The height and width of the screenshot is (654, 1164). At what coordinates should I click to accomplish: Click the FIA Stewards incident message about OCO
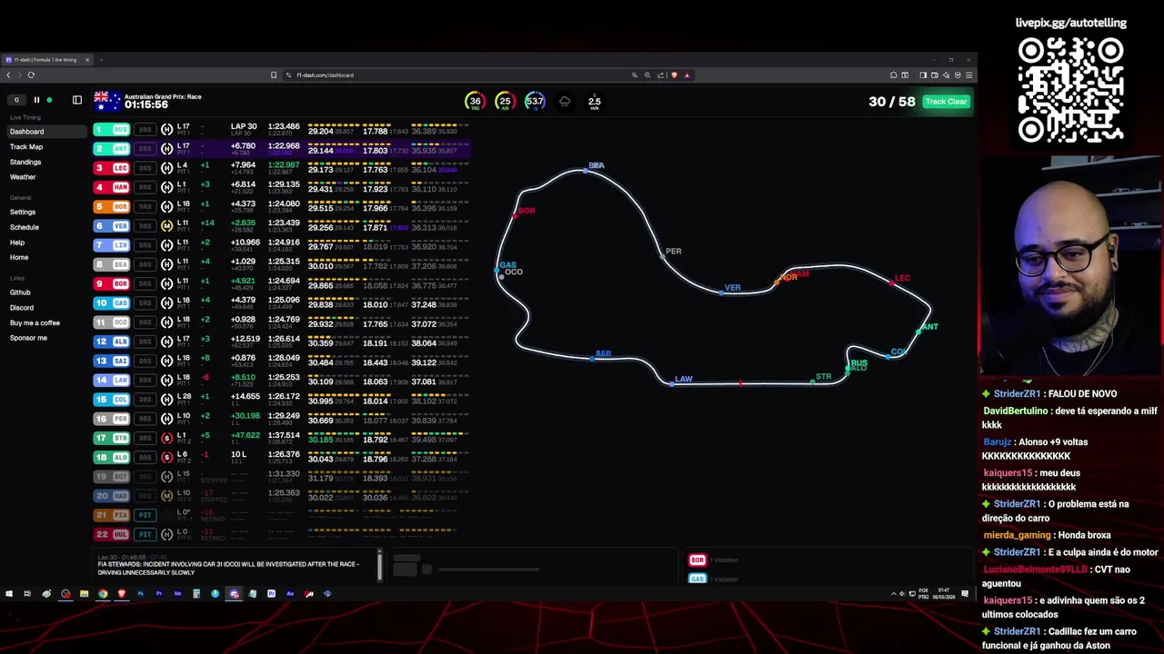point(229,568)
